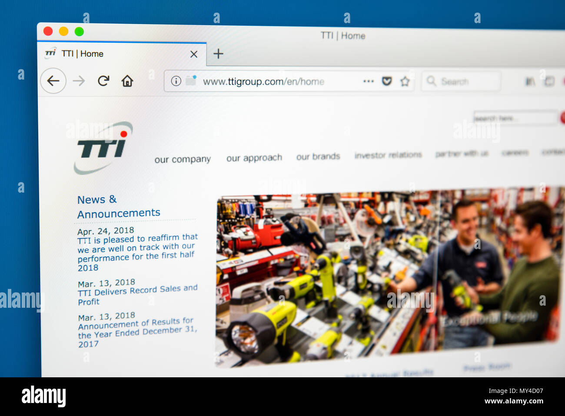Reload the page with the refresh icon
The width and height of the screenshot is (565, 416).
click(103, 81)
